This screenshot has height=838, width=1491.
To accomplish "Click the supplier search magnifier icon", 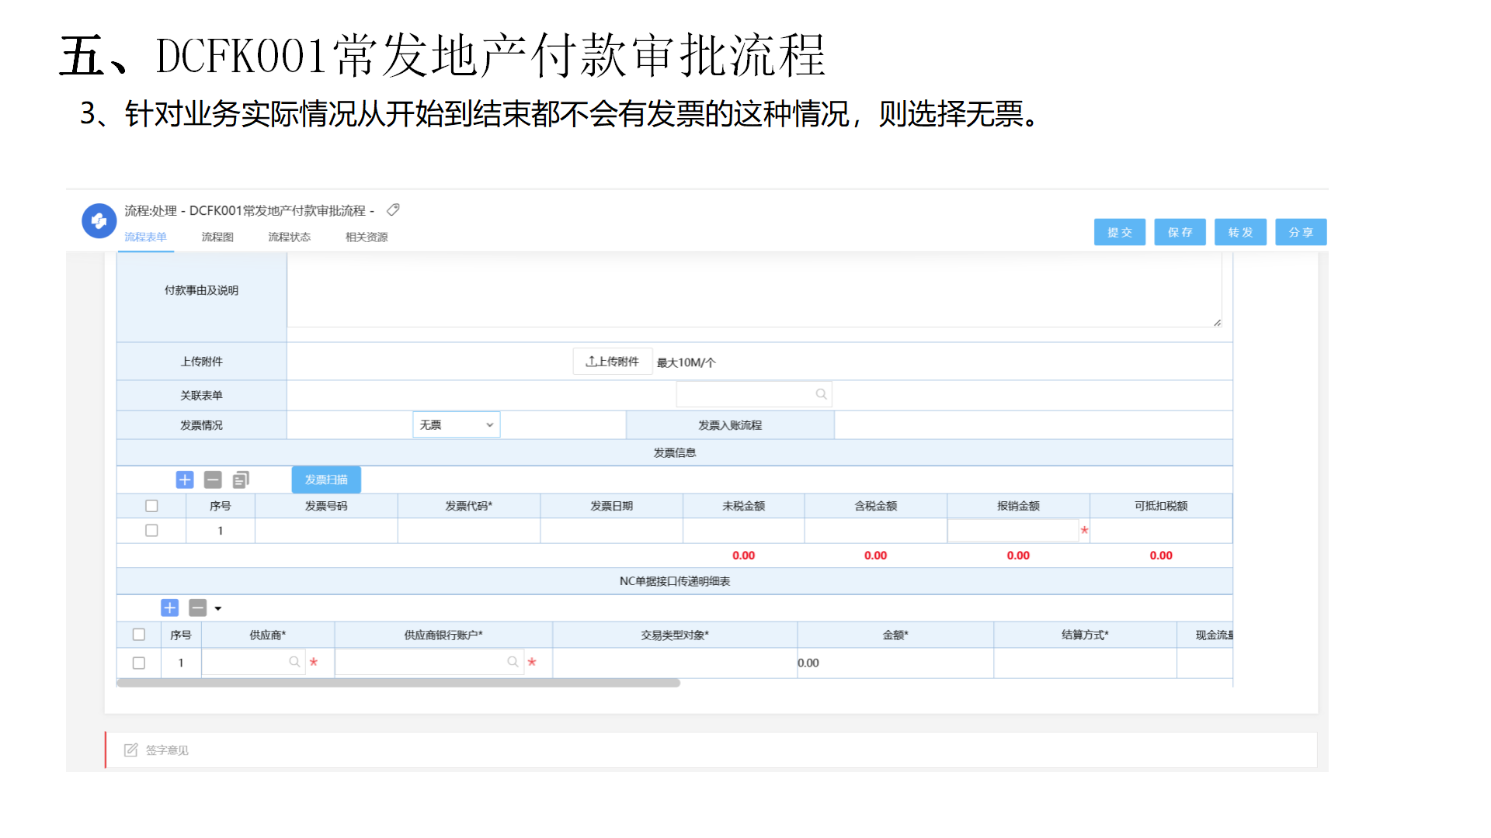I will tap(294, 662).
